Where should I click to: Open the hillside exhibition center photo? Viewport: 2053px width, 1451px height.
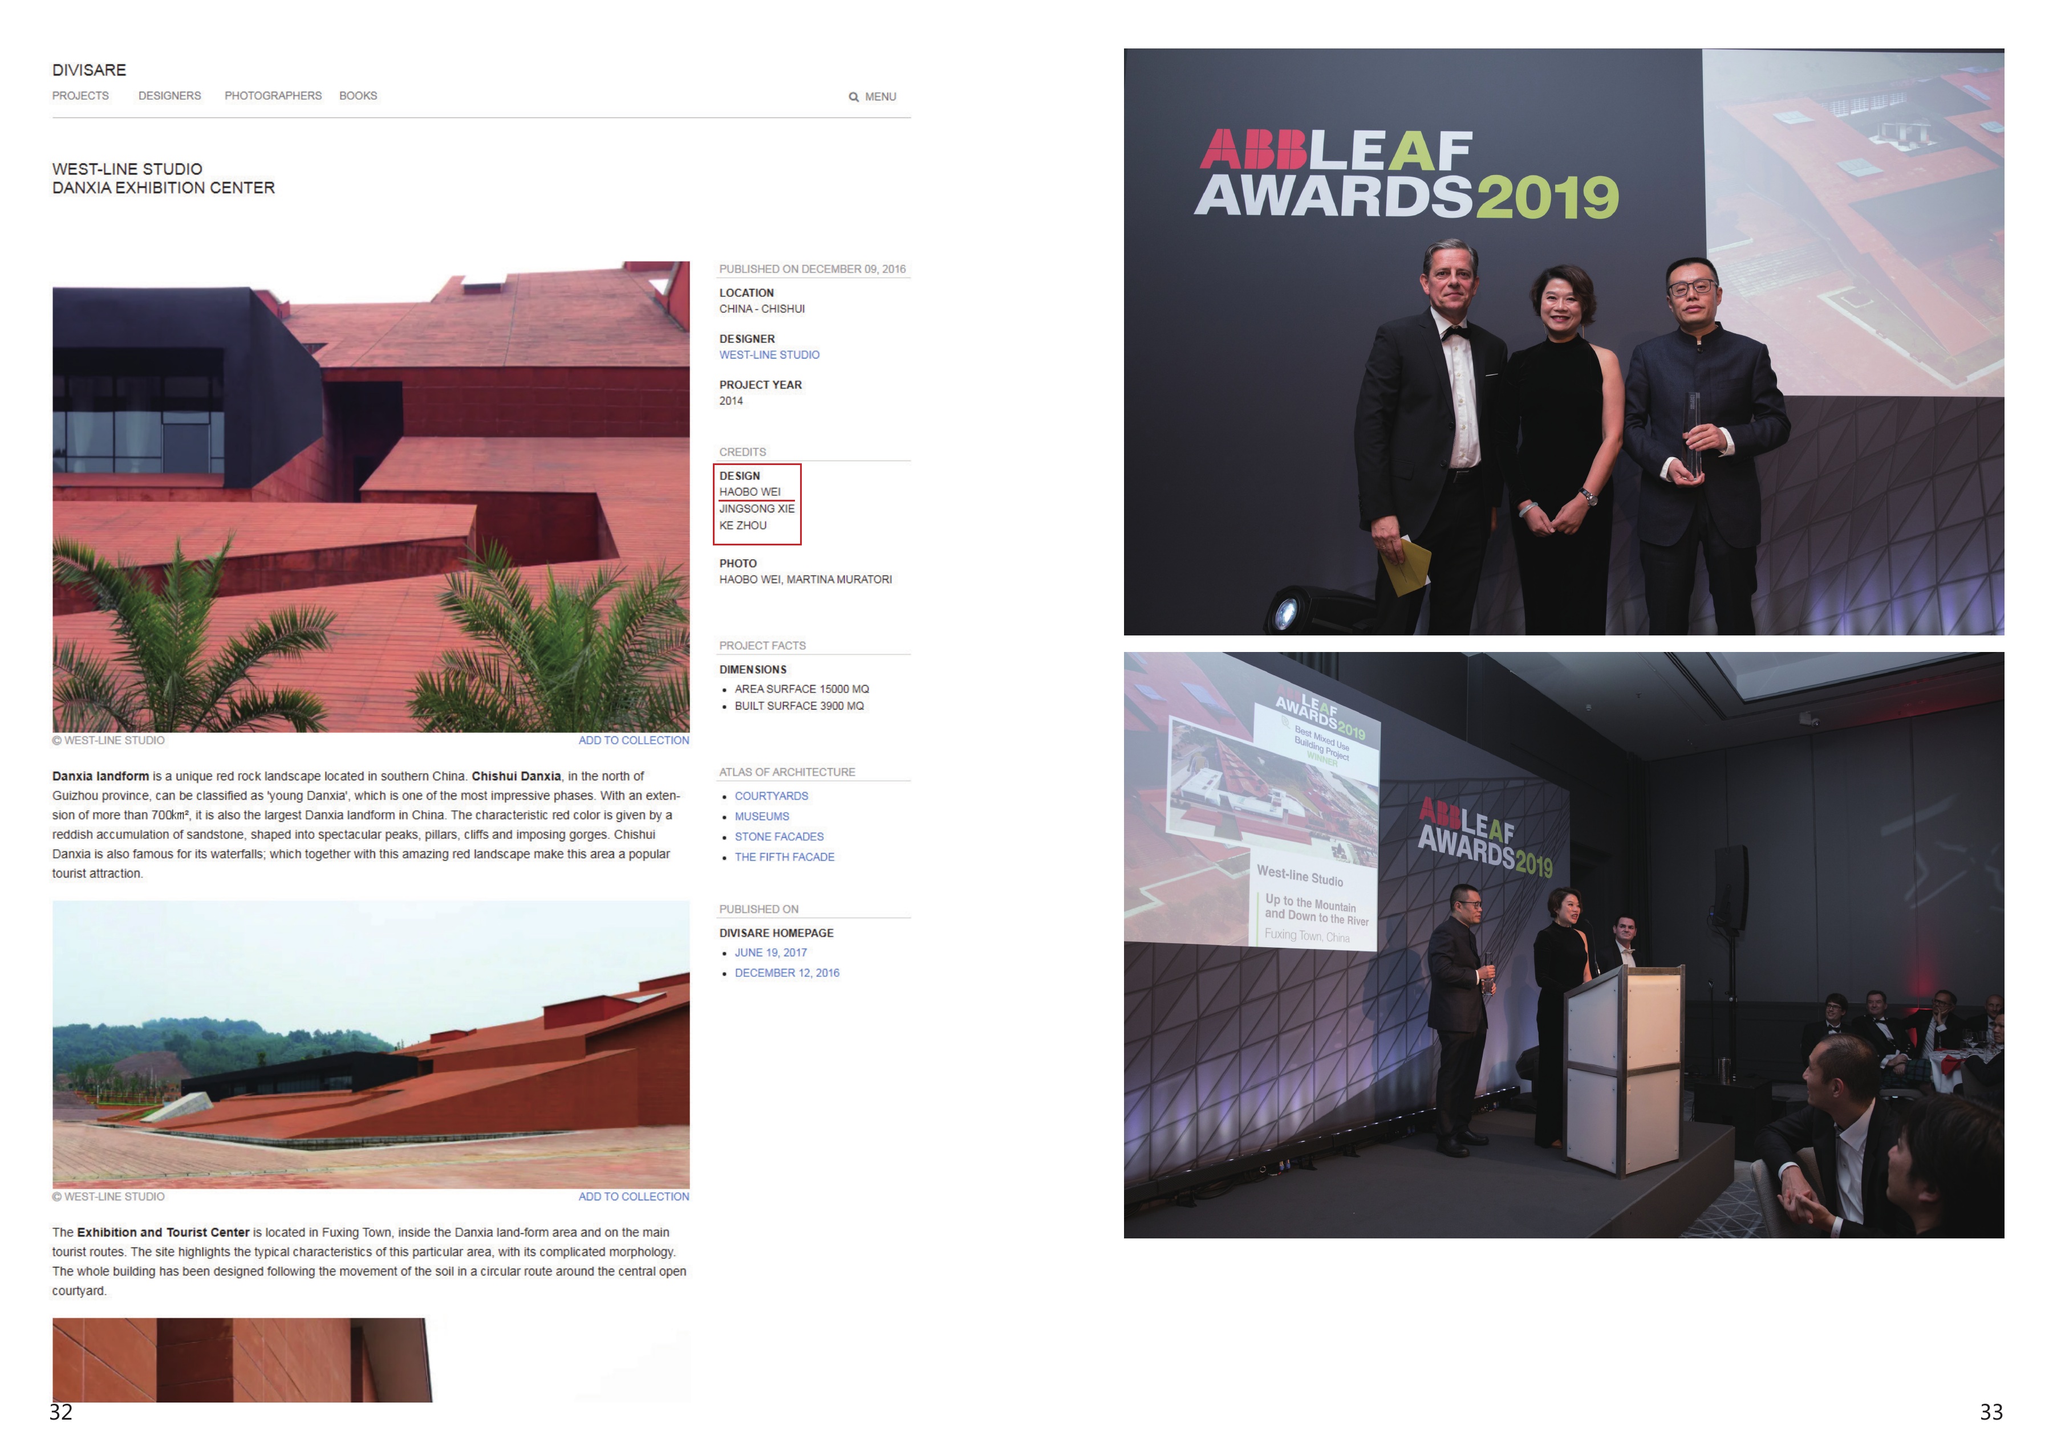point(371,1045)
